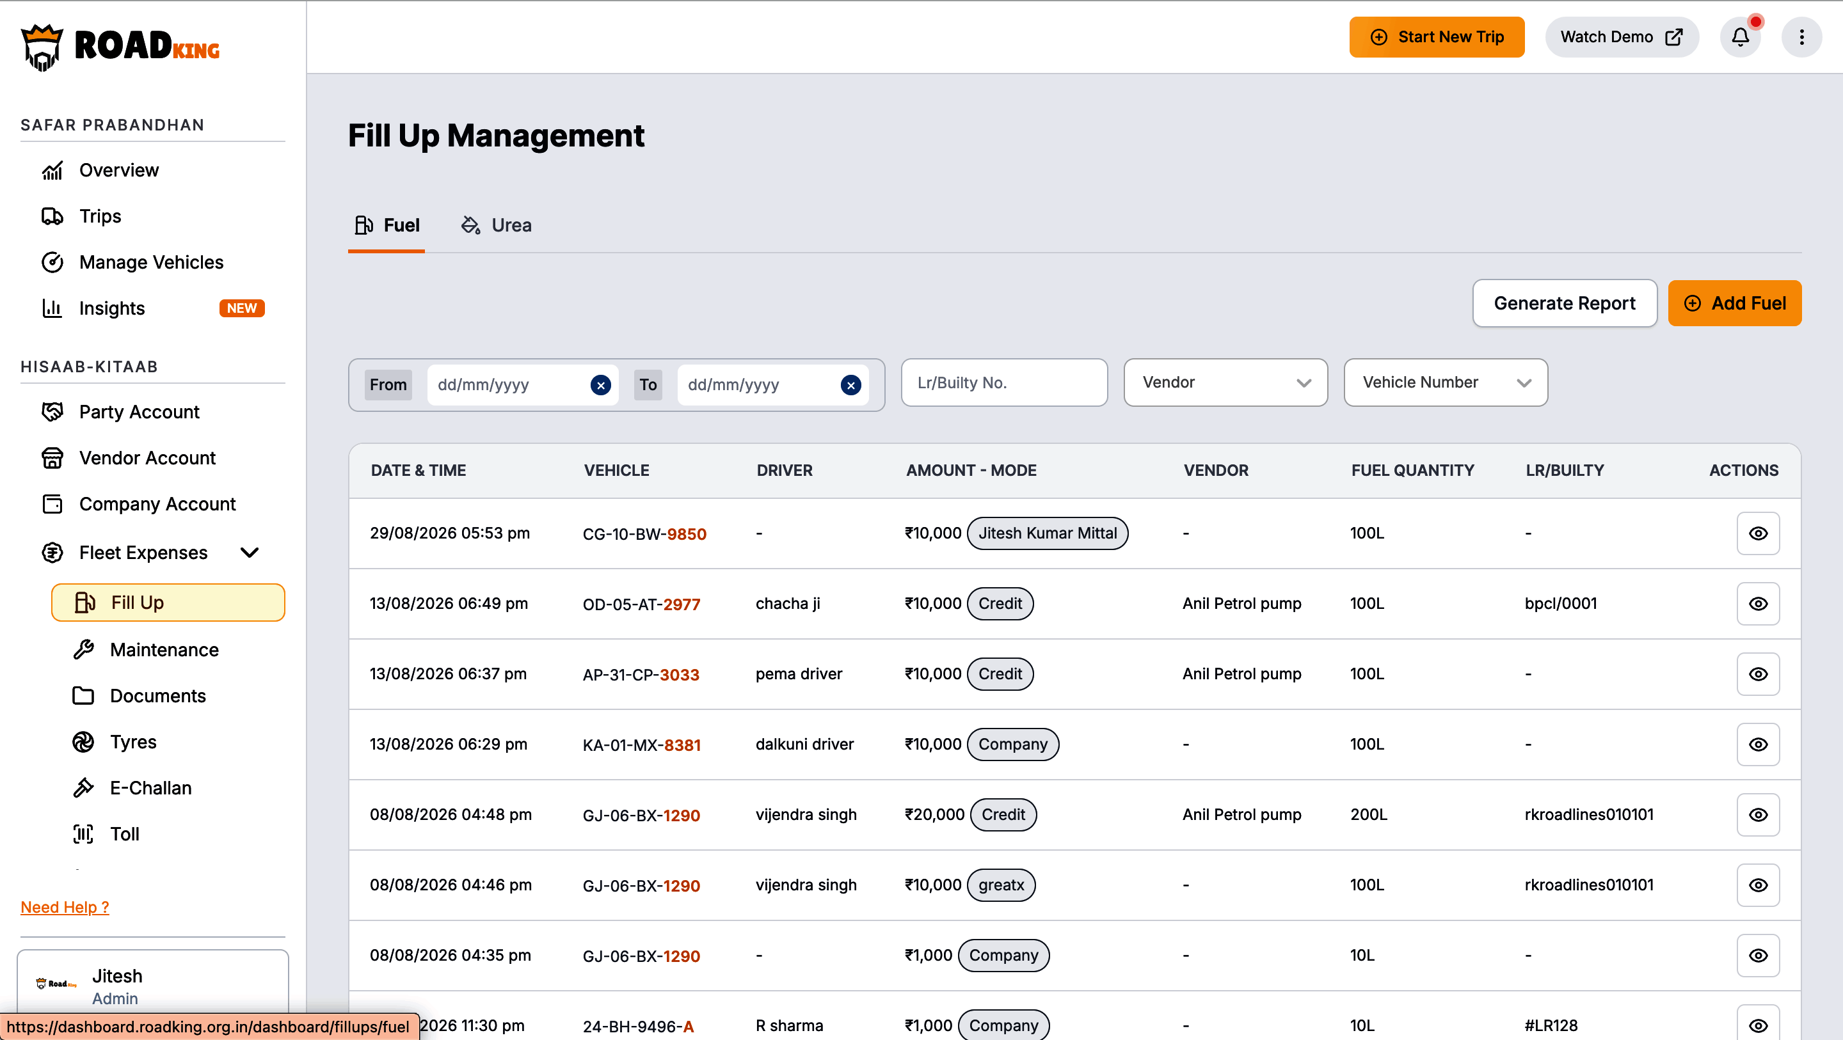Click the Trips truck icon
Screen dimensions: 1843x1040
point(52,216)
